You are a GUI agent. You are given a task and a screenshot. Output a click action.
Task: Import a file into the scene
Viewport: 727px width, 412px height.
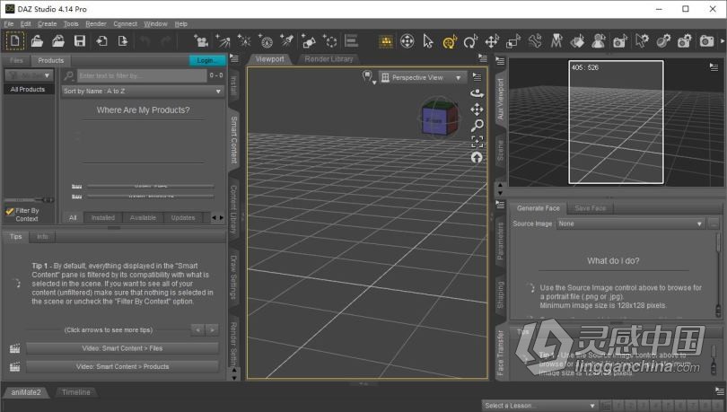(x=101, y=40)
